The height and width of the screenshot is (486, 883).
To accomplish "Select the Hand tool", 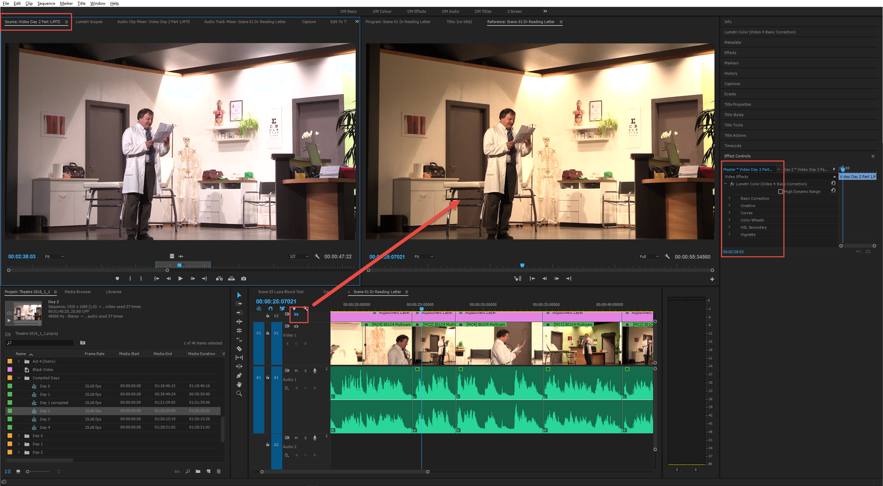I will point(239,384).
